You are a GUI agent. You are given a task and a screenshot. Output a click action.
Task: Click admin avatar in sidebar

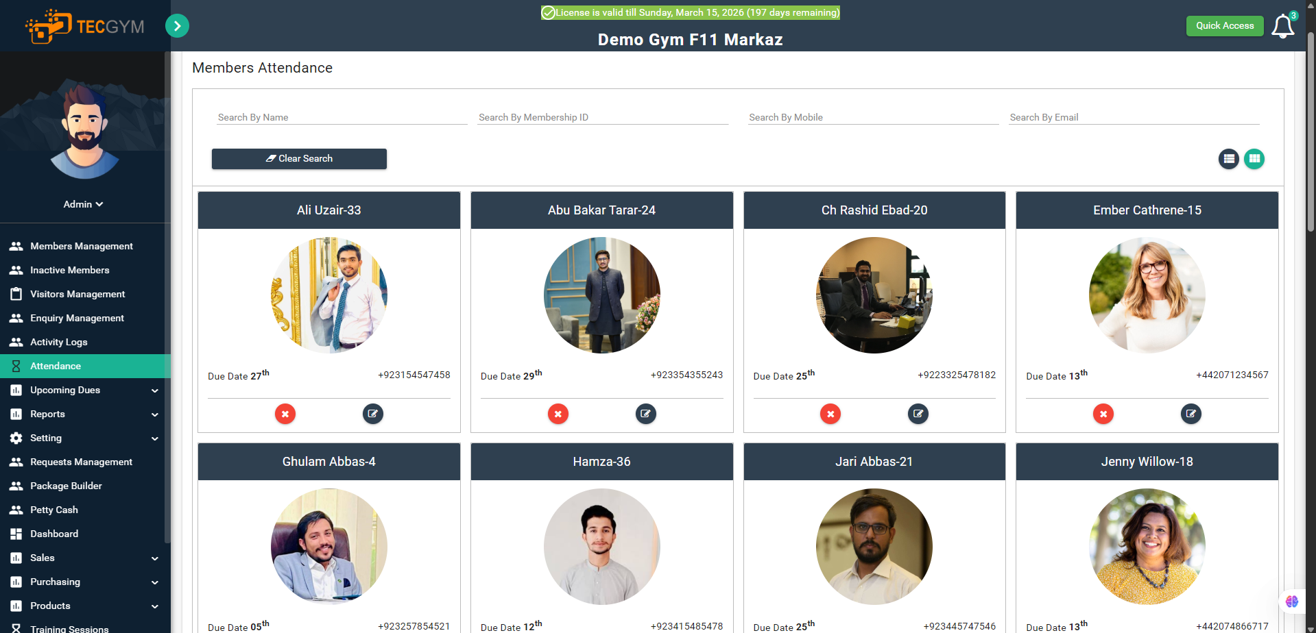tap(85, 132)
